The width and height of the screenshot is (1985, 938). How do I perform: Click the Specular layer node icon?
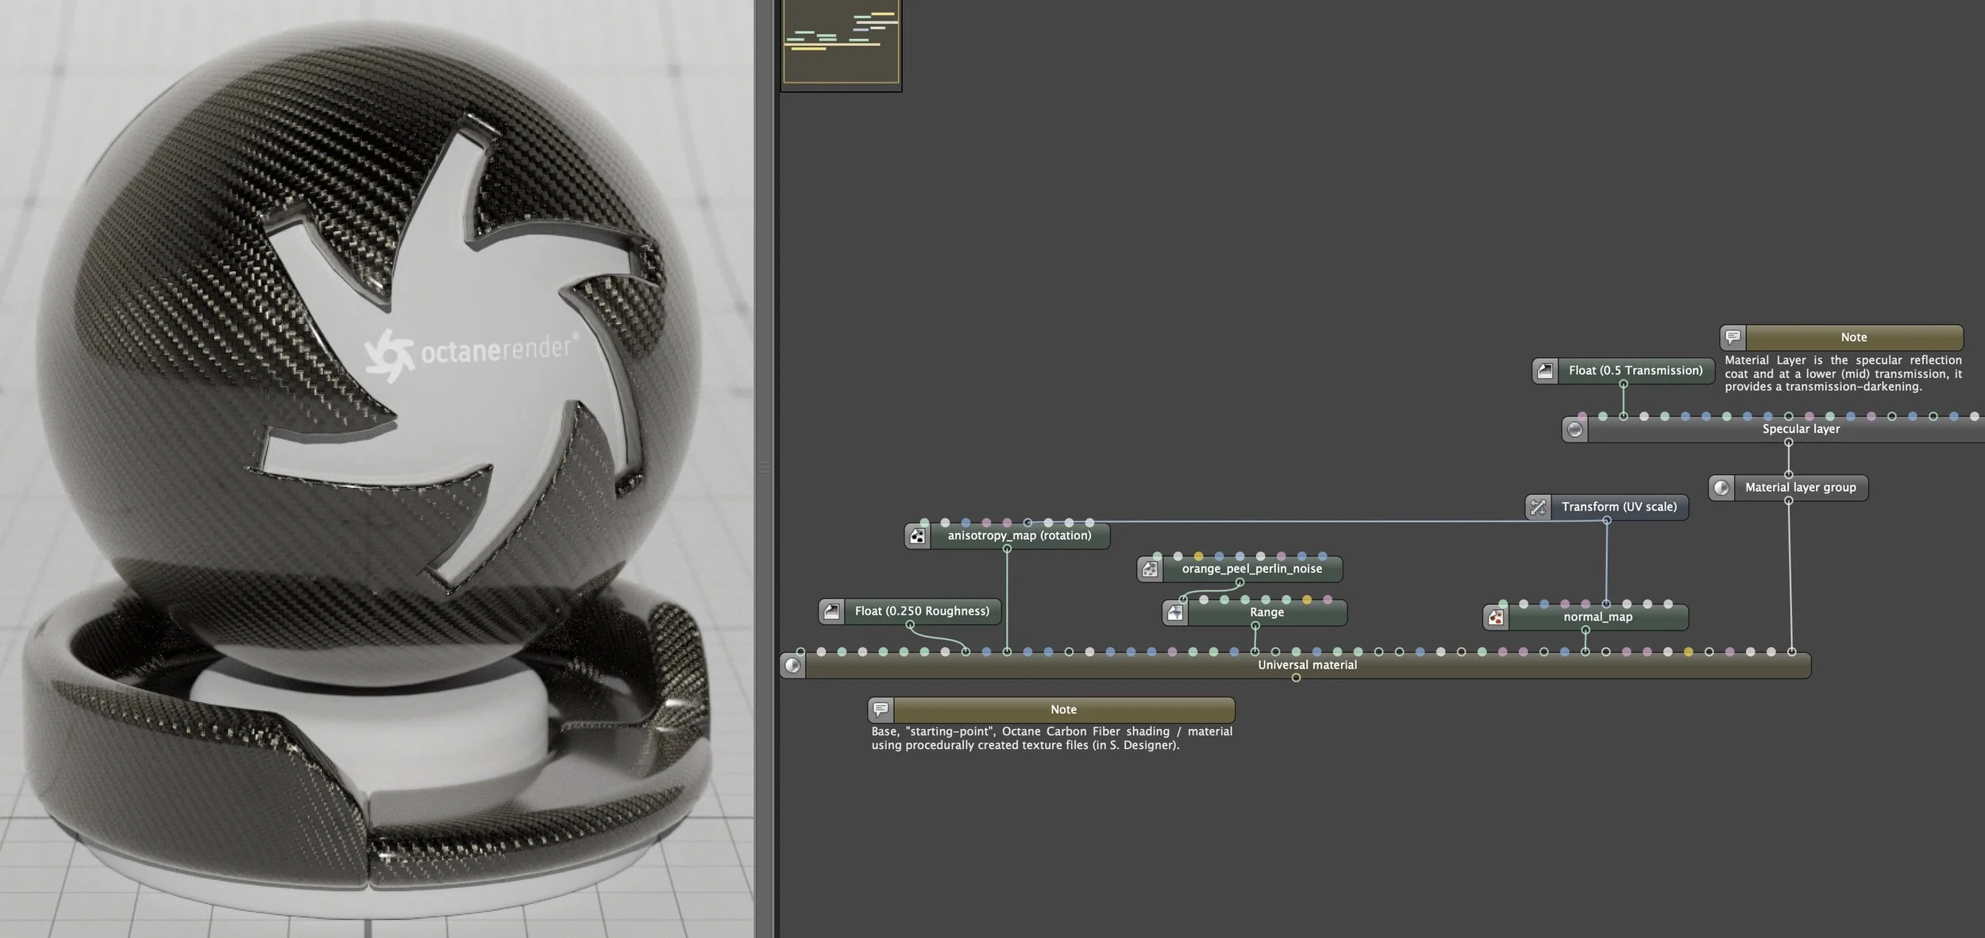click(x=1575, y=430)
